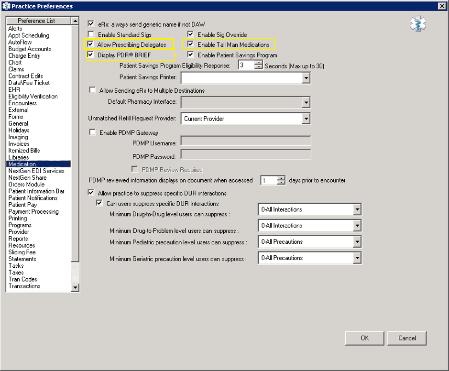This screenshot has width=449, height=371.
Task: Uncheck Allow Prescribing Delegates
Action: tap(90, 44)
